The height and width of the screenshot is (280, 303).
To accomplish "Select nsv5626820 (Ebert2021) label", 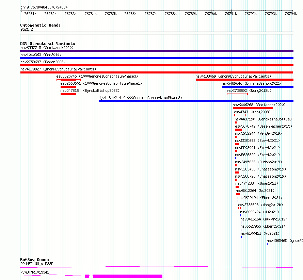I will (x=257, y=155).
